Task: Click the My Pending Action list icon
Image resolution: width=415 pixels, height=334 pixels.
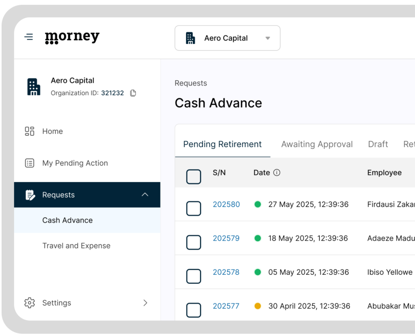Action: [29, 163]
